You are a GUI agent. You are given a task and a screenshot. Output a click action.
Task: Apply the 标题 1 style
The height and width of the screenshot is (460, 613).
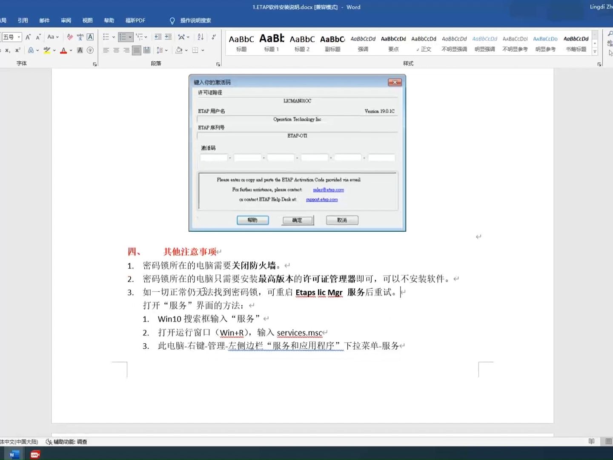pyautogui.click(x=272, y=43)
